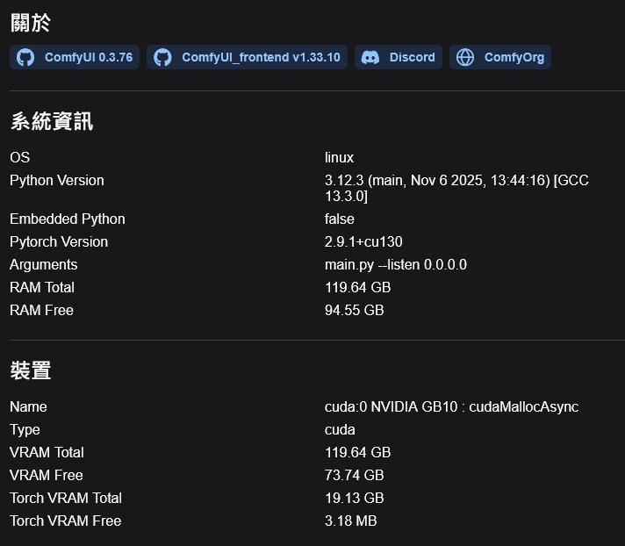Image resolution: width=625 pixels, height=546 pixels.
Task: Click the 系統資訊 section heading
Action: pos(51,122)
